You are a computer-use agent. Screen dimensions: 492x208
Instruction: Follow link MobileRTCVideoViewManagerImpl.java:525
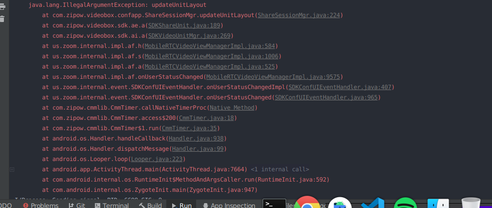click(x=210, y=67)
